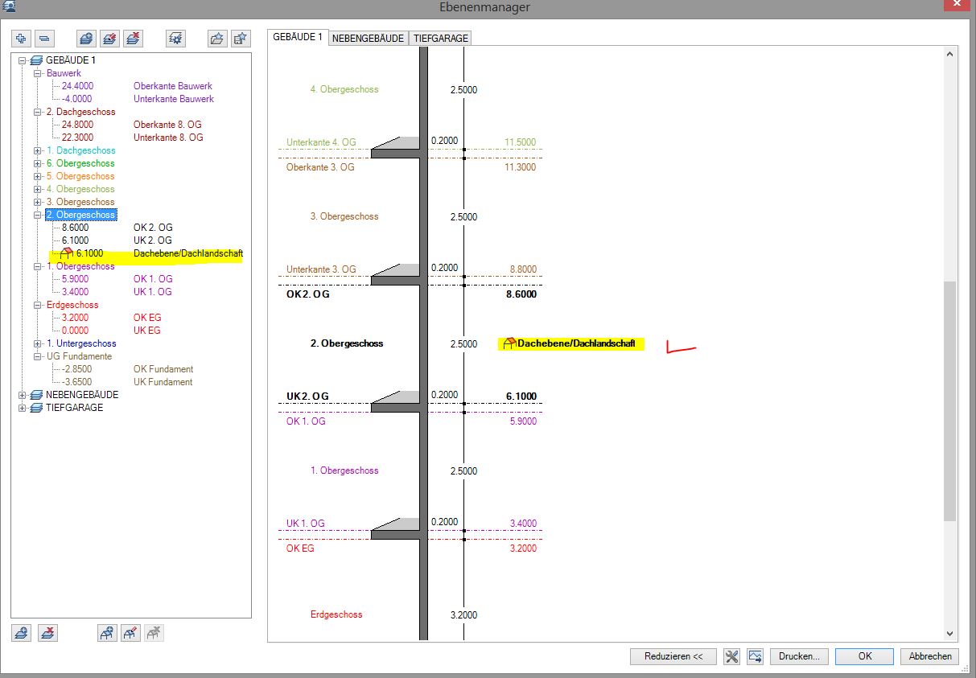Click the load favorite (folder star) icon

216,38
